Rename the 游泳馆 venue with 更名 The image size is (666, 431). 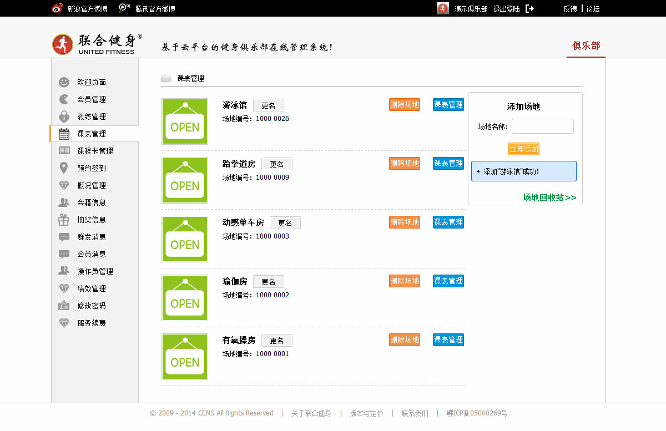[x=269, y=105]
